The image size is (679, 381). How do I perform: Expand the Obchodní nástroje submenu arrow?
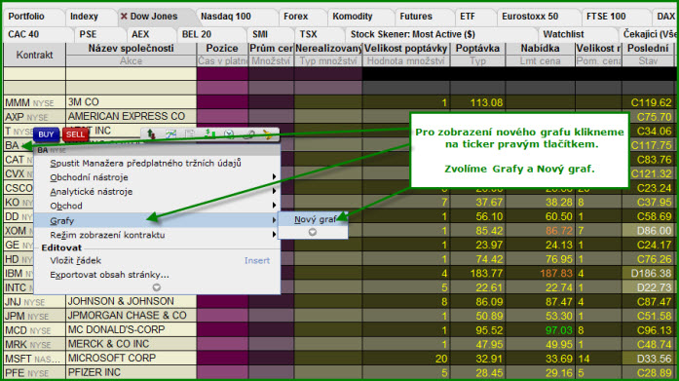[274, 177]
